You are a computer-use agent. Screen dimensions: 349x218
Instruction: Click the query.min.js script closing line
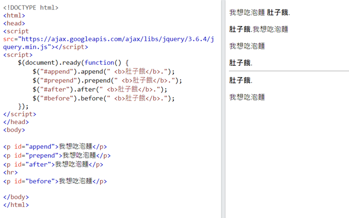pos(45,47)
